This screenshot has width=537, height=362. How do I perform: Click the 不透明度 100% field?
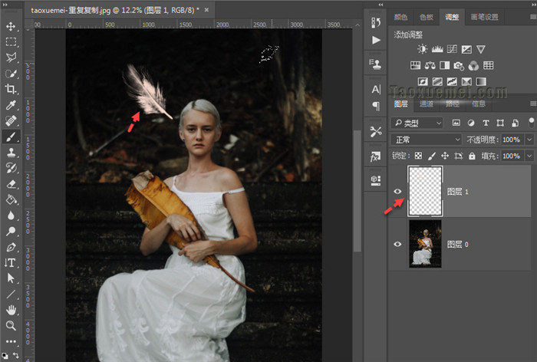pyautogui.click(x=513, y=140)
